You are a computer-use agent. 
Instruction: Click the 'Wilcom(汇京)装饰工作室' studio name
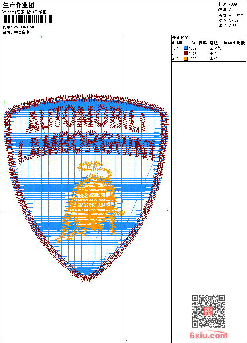coord(24,12)
